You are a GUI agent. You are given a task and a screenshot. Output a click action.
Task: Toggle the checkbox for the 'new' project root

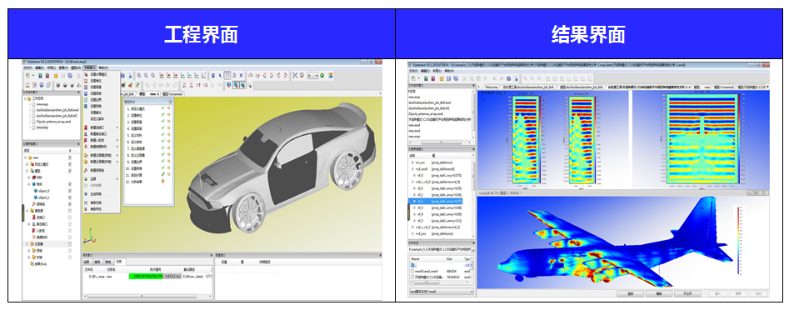(70, 157)
